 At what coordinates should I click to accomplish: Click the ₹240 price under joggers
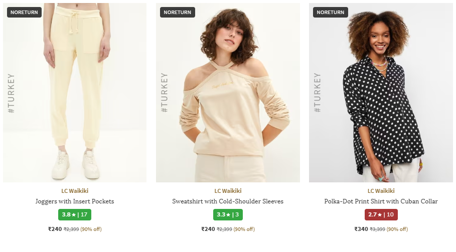(55, 229)
